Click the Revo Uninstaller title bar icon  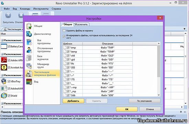(2, 3)
